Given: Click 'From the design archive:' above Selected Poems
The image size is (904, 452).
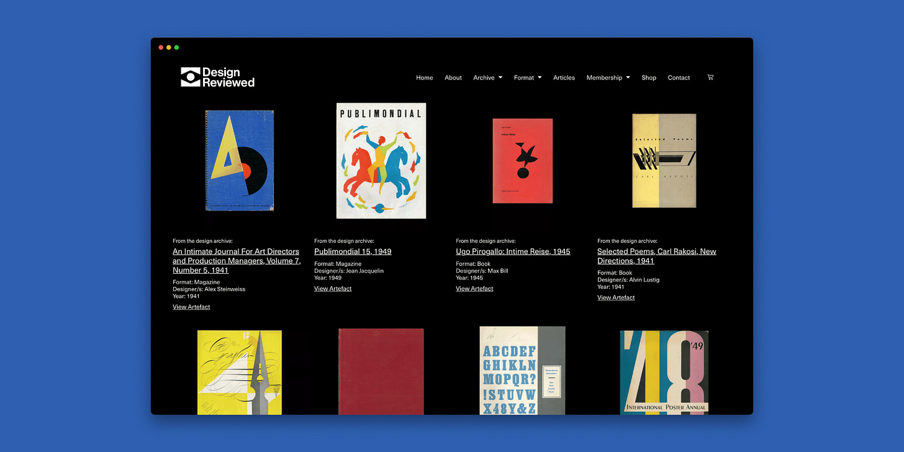Looking at the screenshot, I should tap(627, 241).
